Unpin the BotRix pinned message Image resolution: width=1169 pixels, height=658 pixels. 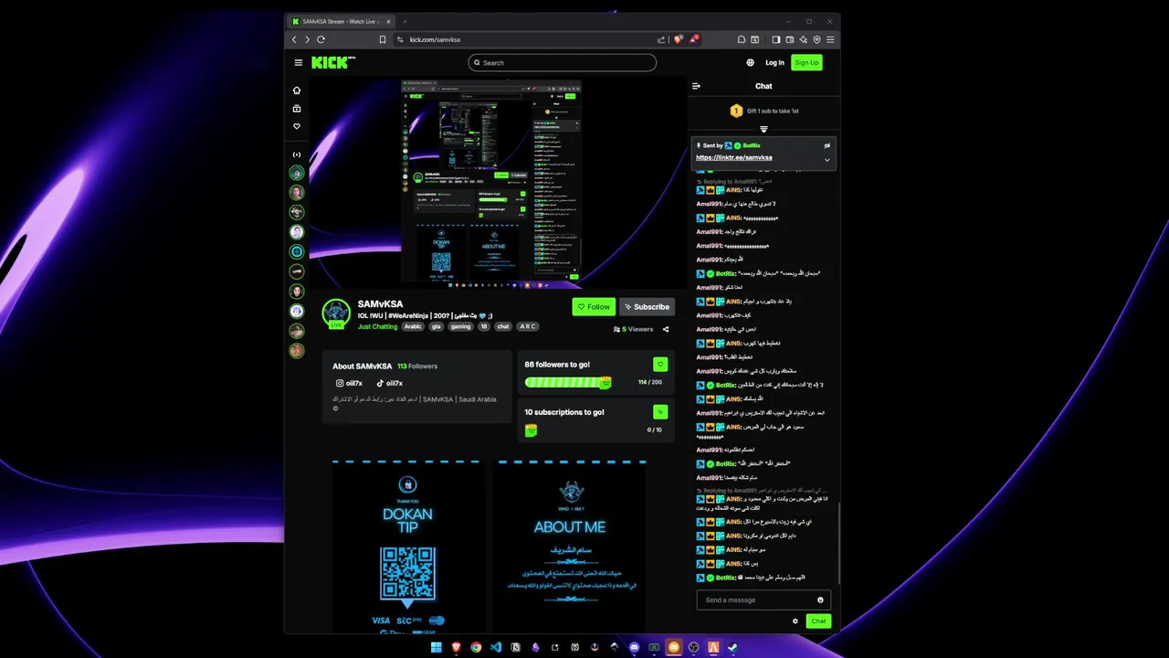[x=827, y=145]
